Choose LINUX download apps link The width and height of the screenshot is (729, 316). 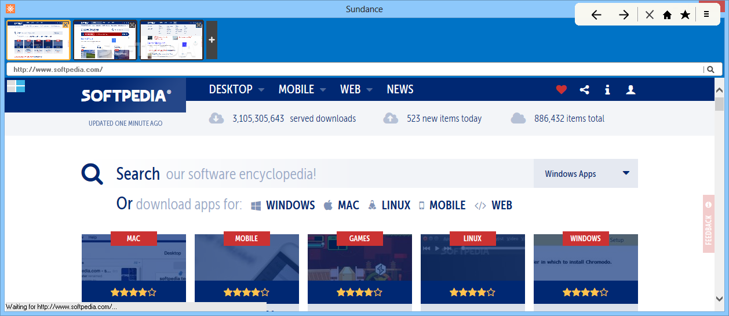389,205
